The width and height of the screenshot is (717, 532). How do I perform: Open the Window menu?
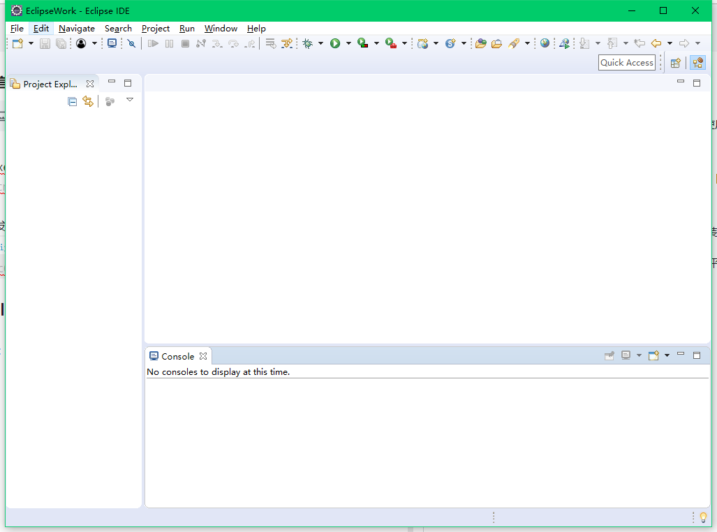[x=221, y=29]
